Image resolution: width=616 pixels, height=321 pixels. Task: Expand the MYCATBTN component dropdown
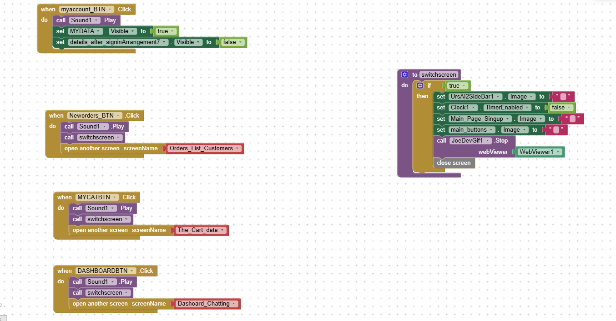click(115, 197)
